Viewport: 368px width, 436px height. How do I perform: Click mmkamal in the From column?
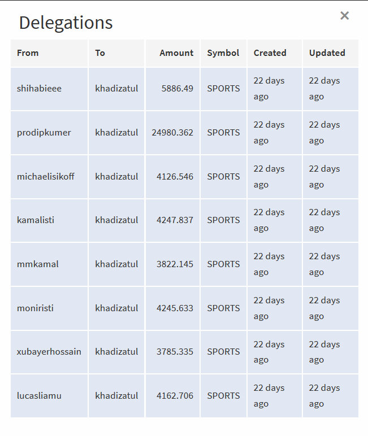coord(37,264)
